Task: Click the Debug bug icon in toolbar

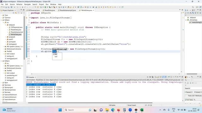Action: 41,7
